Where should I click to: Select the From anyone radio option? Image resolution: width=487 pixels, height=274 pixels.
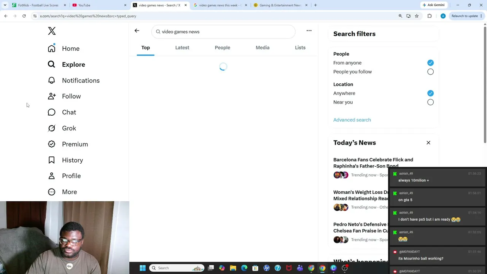coord(430,63)
